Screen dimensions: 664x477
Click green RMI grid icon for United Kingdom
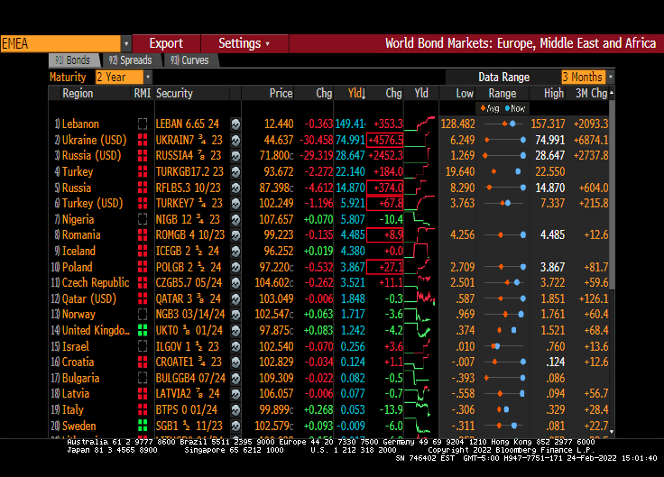[x=143, y=330]
